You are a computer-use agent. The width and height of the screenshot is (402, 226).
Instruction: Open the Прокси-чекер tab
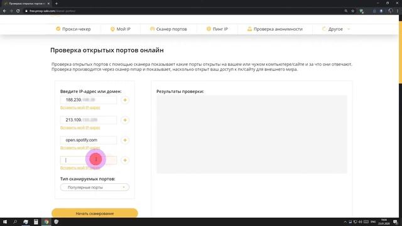click(x=73, y=29)
